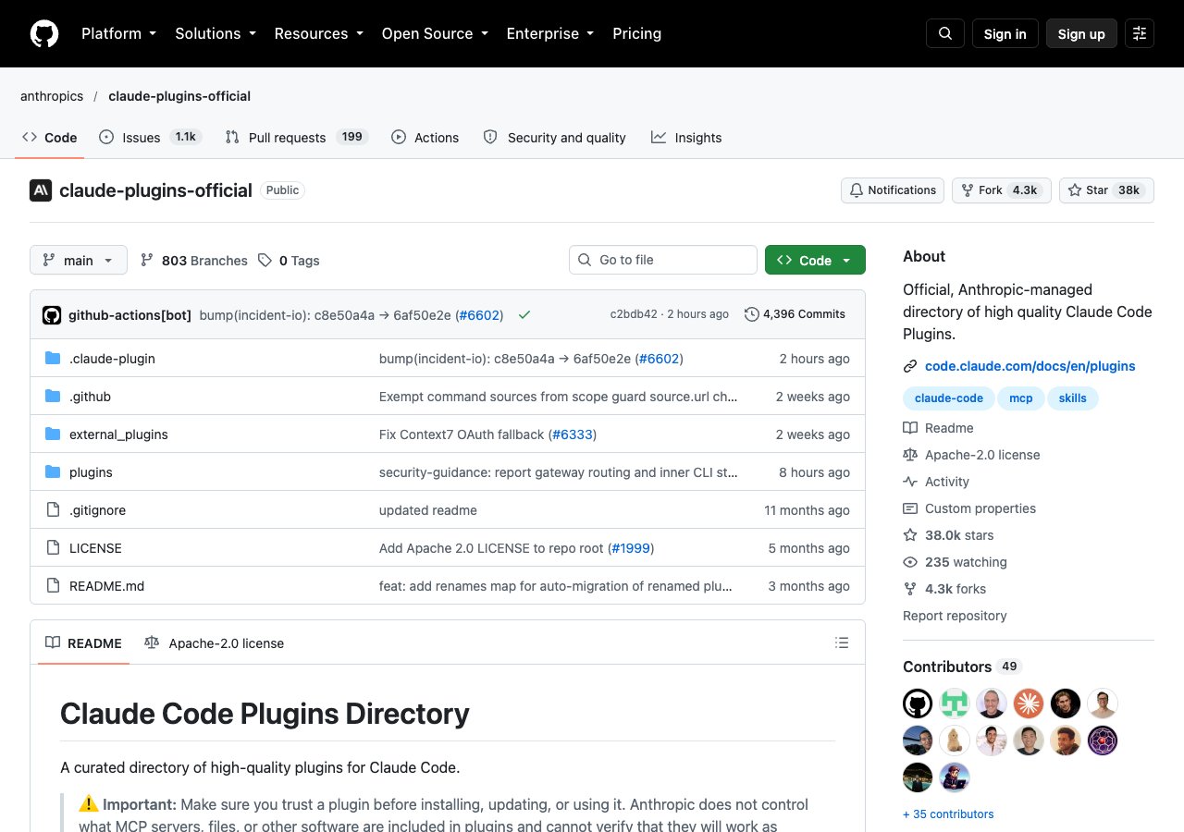This screenshot has height=832, width=1184.
Task: Click the claude-plugins-official repository avatar icon
Action: (x=41, y=190)
